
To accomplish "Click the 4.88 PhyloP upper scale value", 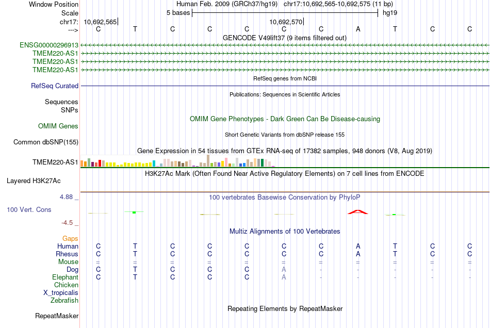I will 66,197.
